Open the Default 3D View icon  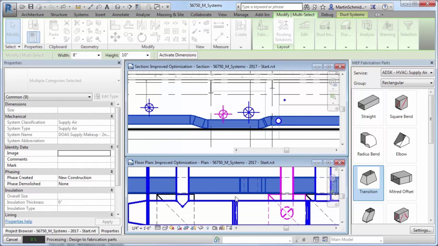pyautogui.click(x=118, y=7)
